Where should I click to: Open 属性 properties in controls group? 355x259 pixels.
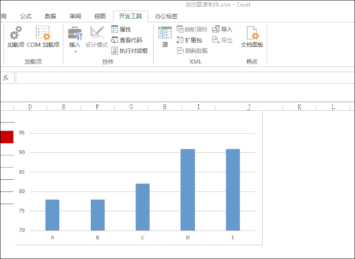121,29
